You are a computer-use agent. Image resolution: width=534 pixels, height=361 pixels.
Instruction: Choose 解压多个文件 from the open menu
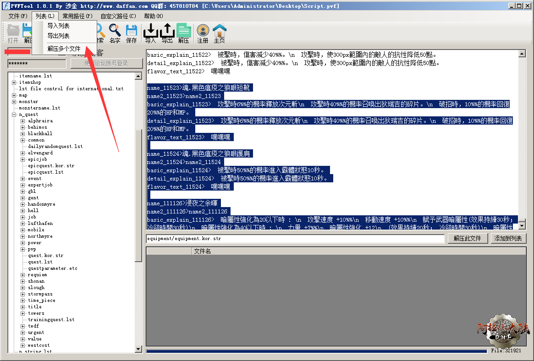(x=64, y=49)
